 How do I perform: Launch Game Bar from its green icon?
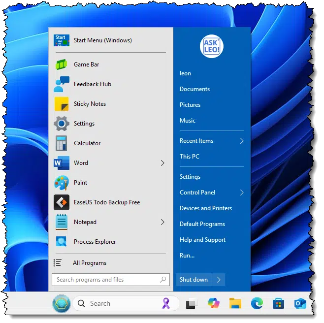[x=62, y=65]
